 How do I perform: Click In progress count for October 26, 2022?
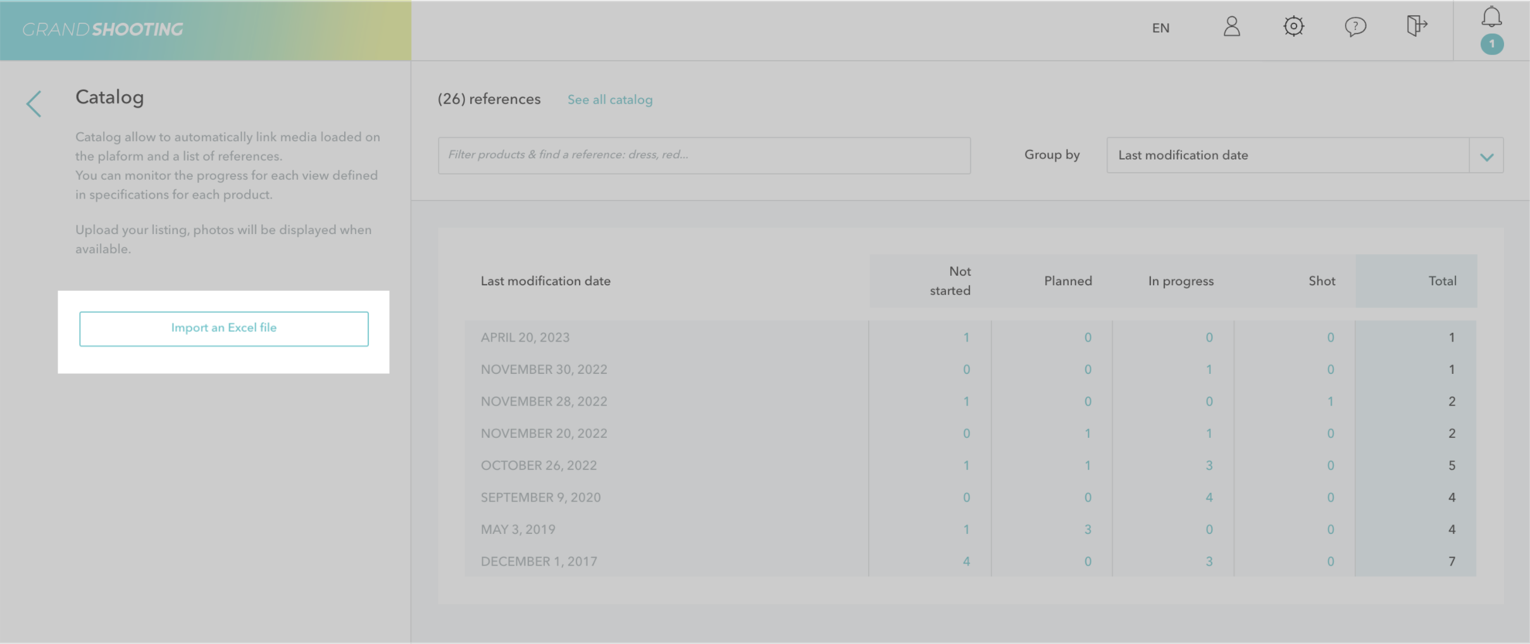click(x=1209, y=466)
